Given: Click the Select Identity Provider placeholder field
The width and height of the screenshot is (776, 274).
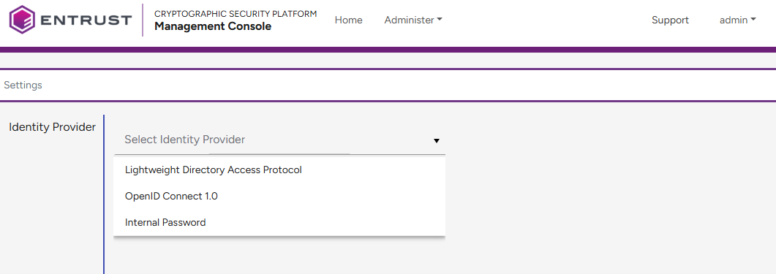Looking at the screenshot, I should pyautogui.click(x=279, y=140).
